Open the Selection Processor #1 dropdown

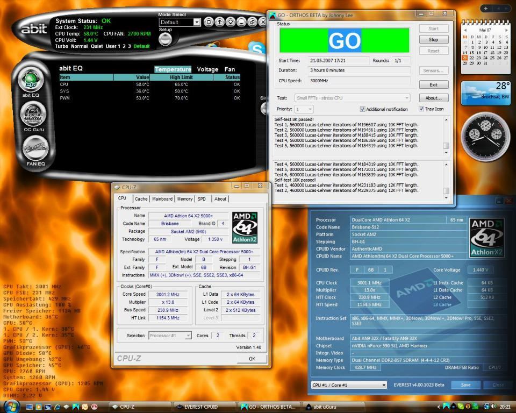coord(170,335)
